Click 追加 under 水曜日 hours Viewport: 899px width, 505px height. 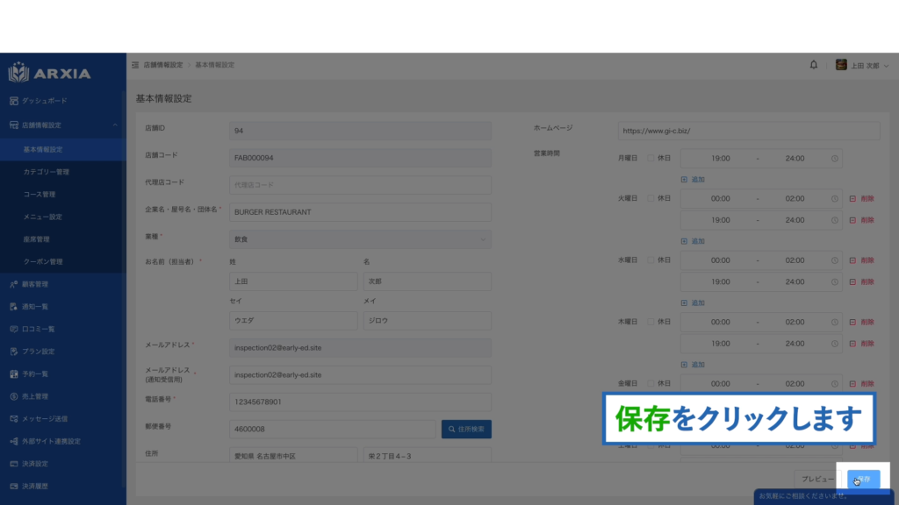click(693, 302)
